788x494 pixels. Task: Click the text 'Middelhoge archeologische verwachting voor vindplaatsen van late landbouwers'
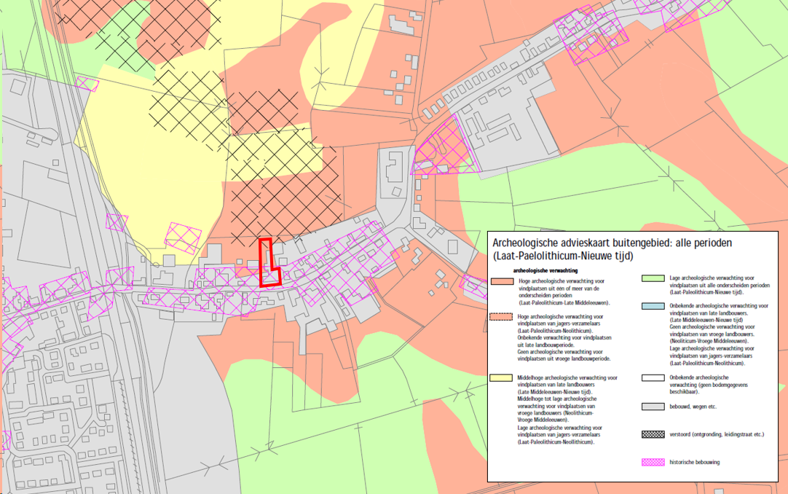tap(567, 381)
